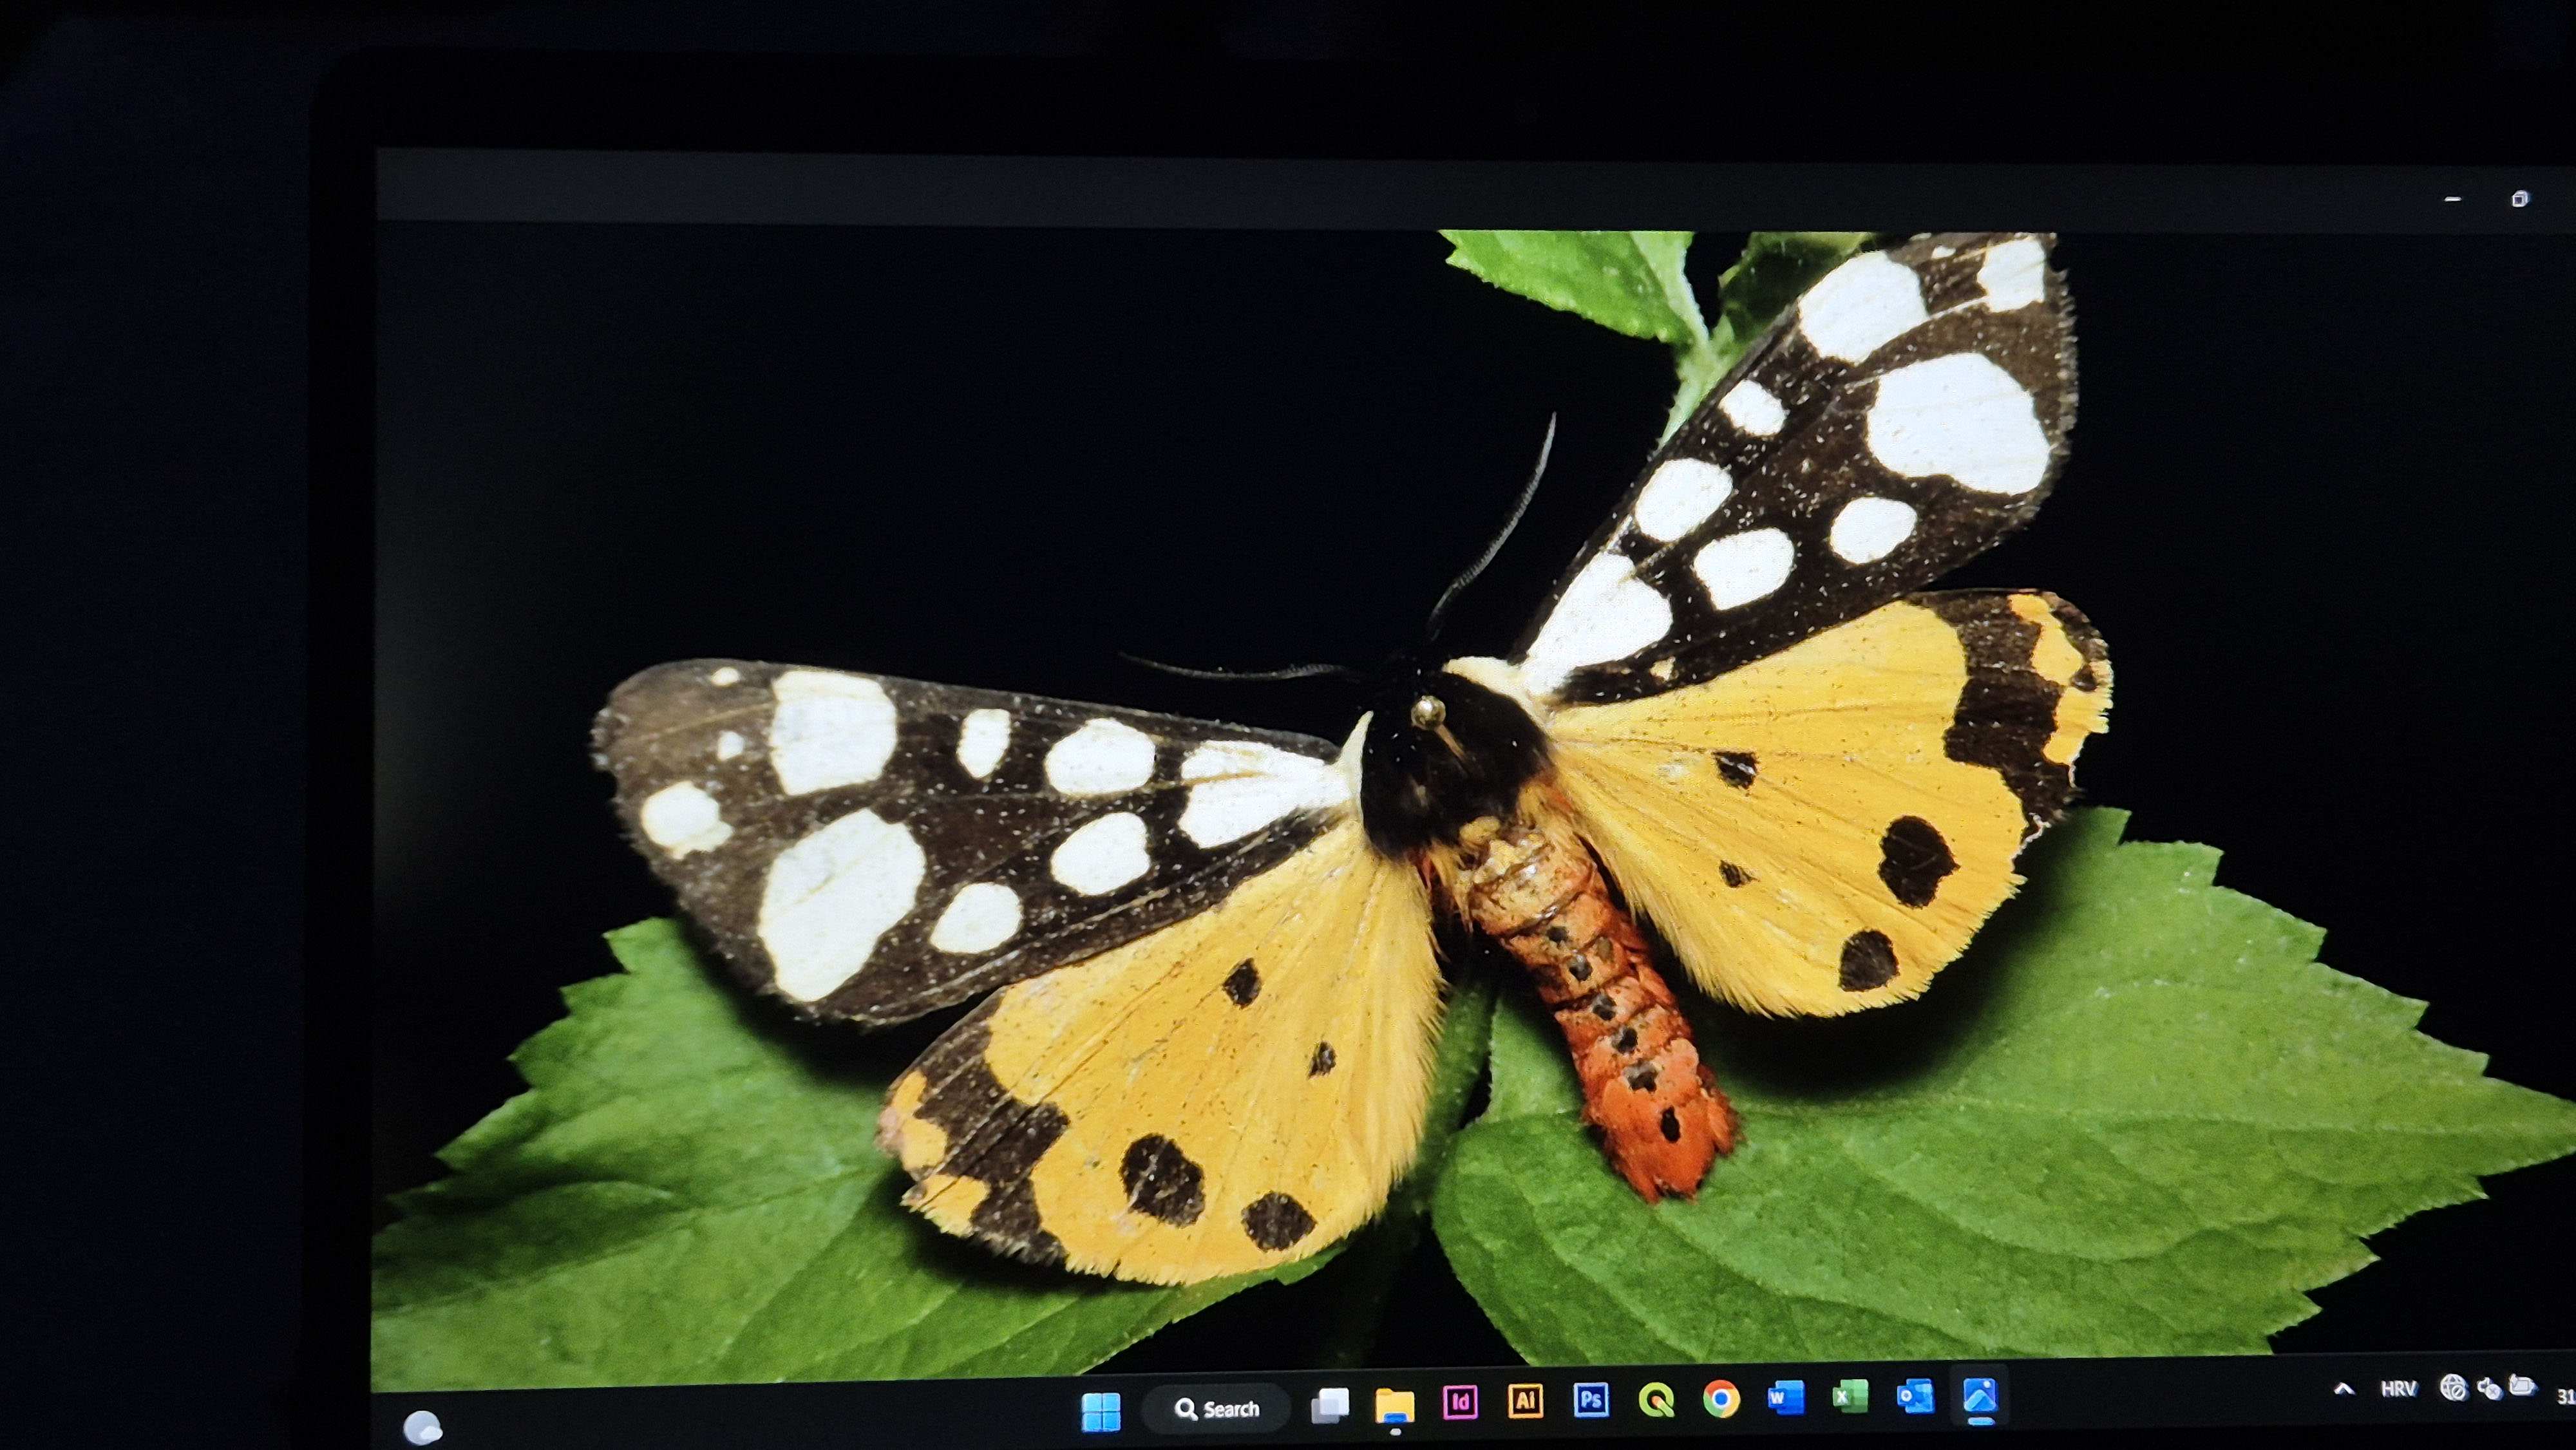
Task: Click the taskbar Search box
Action: tap(1217, 1409)
